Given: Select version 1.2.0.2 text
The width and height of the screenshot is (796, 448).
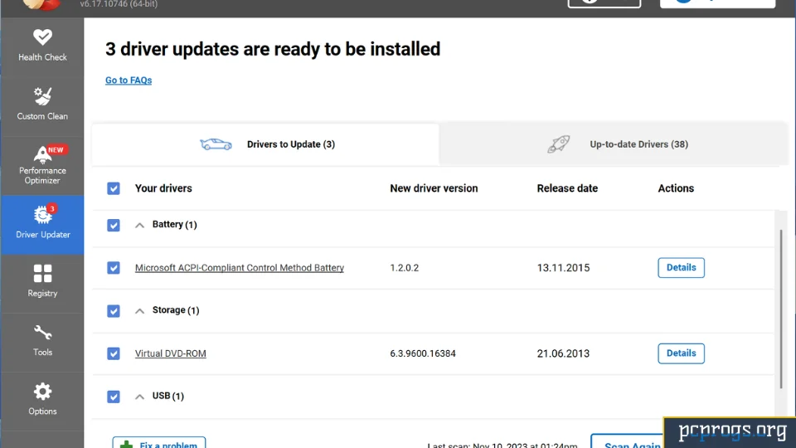Looking at the screenshot, I should (x=404, y=268).
